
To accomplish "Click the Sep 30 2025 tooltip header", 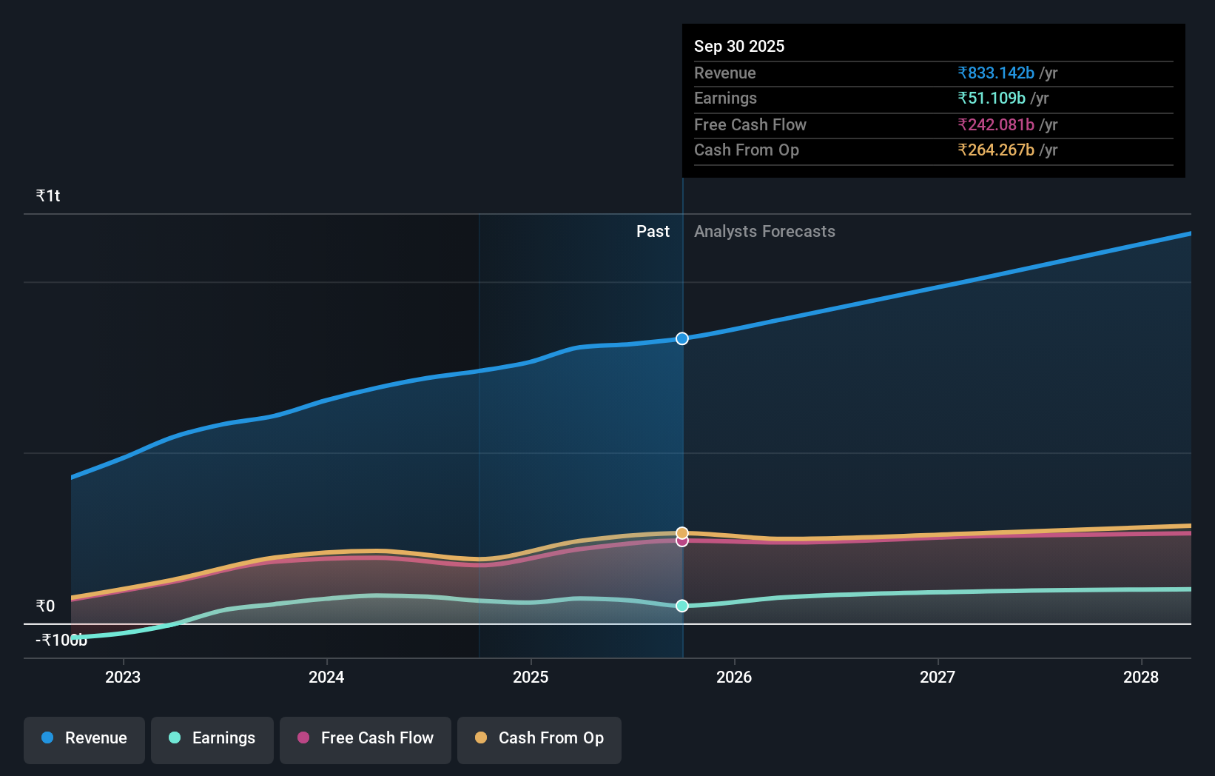I will [x=739, y=46].
